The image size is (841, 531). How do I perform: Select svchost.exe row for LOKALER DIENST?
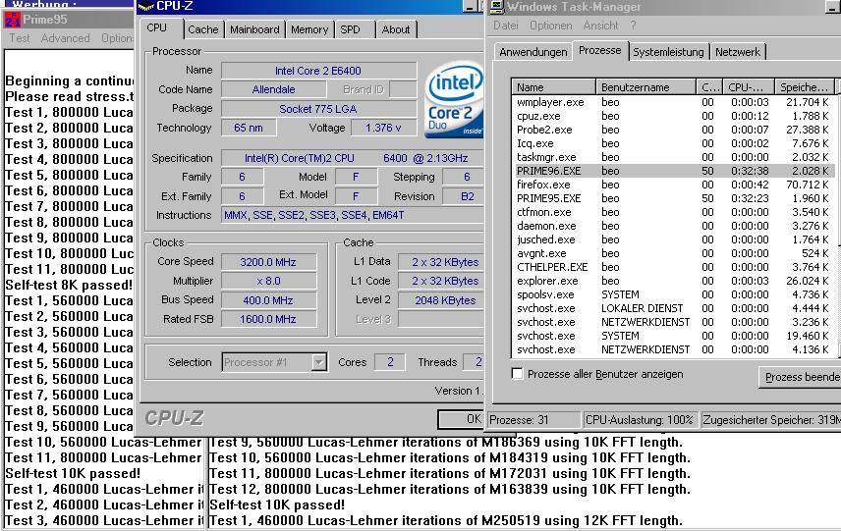click(x=673, y=308)
